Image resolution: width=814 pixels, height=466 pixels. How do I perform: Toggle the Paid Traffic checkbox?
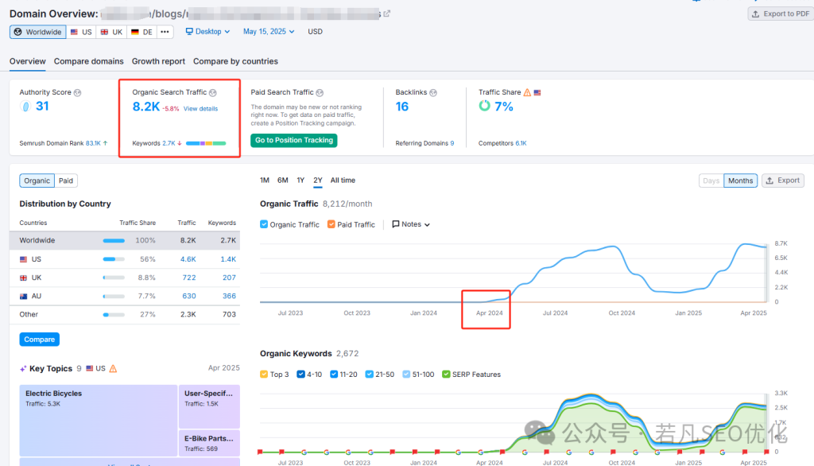pos(331,225)
